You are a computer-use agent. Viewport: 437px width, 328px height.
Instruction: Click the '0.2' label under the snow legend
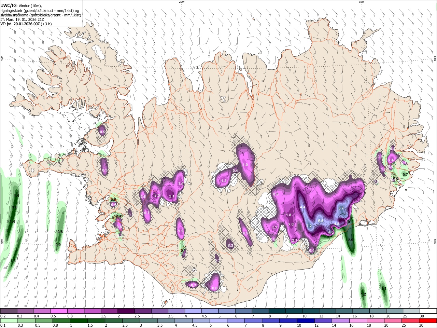pos(3,316)
